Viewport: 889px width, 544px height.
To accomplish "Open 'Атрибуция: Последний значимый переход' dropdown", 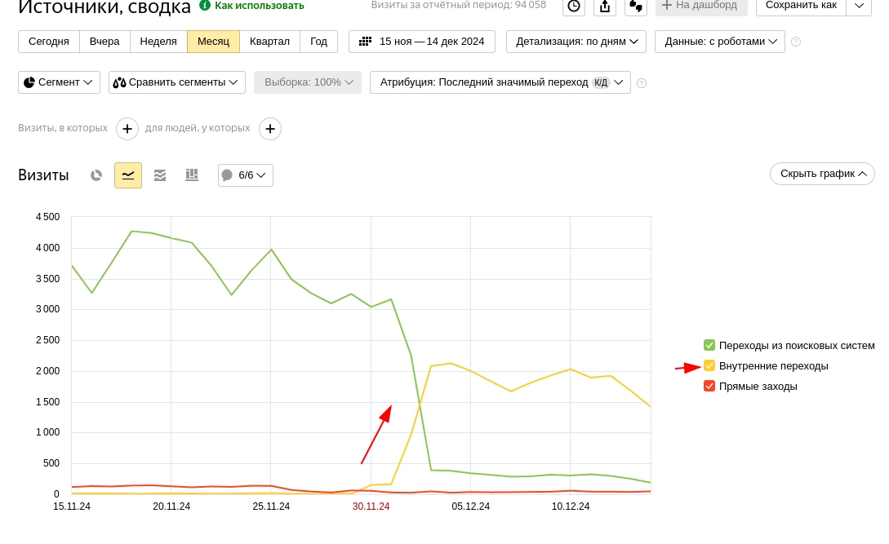I will (x=500, y=82).
